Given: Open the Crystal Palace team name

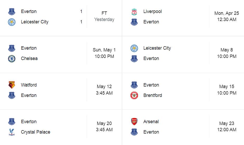Looking at the screenshot, I should (35, 132).
